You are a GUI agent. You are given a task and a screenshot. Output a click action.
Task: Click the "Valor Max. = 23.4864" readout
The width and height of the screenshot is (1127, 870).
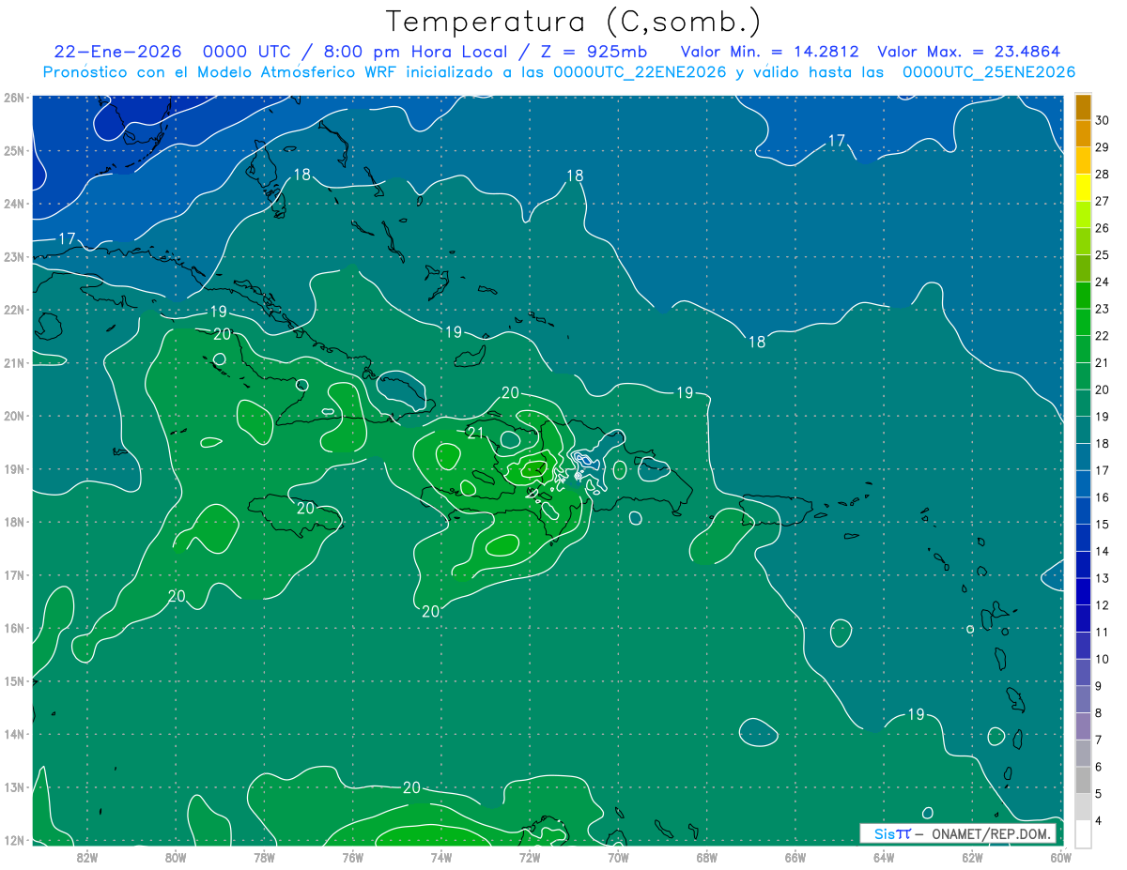[x=968, y=52]
